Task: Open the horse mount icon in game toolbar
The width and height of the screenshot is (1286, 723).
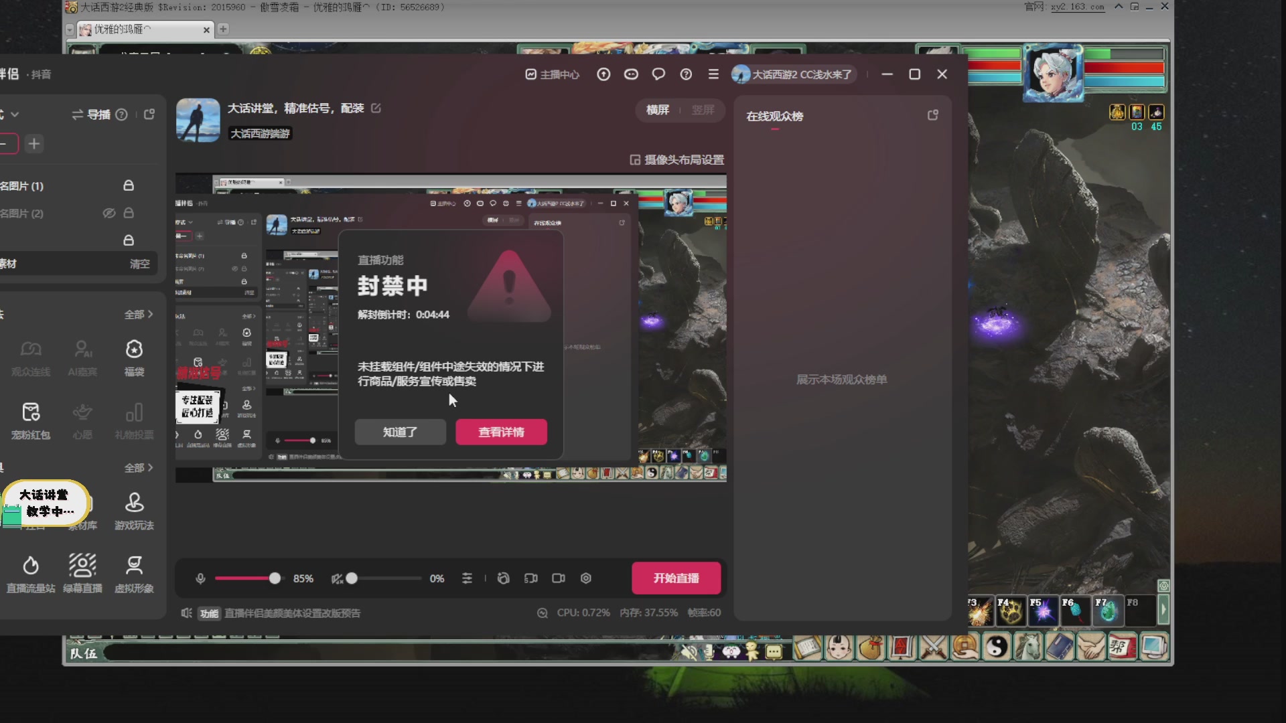Action: [x=1028, y=647]
